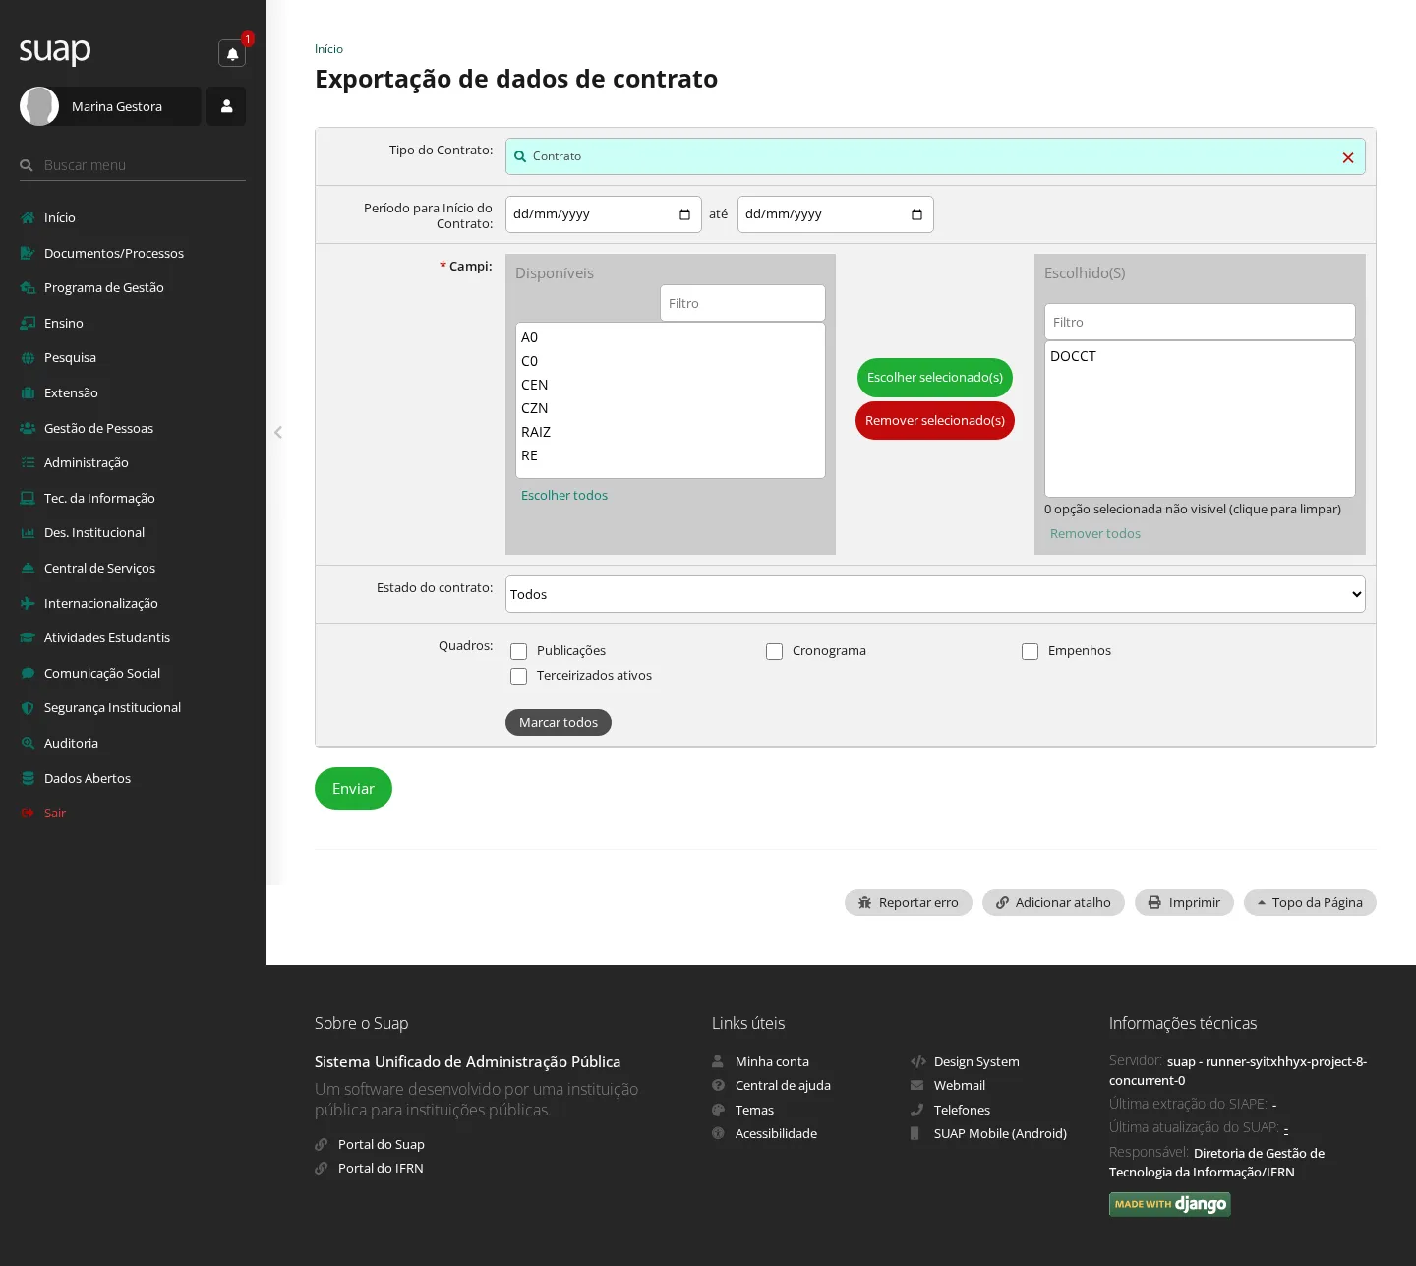Screen dimensions: 1416x1266
Task: Click the Programa de Gestão sidebar icon
Action: 28,288
